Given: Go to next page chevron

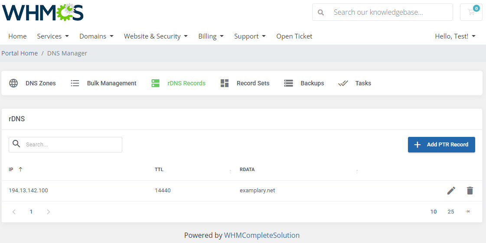Looking at the screenshot, I should tap(49, 212).
